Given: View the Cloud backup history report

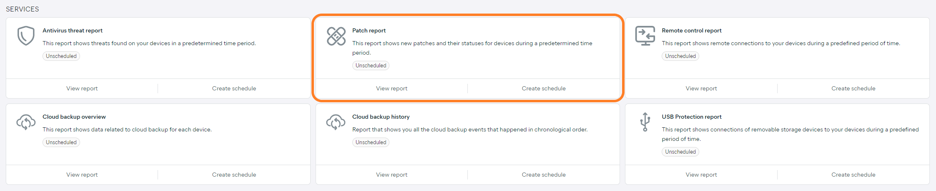Looking at the screenshot, I should (x=391, y=175).
